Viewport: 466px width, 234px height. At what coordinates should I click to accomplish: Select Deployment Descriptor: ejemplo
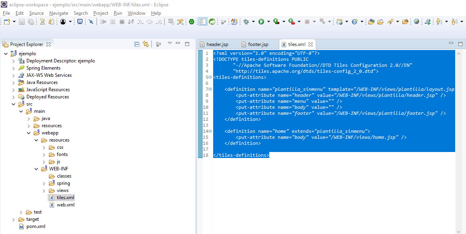pyautogui.click(x=61, y=61)
